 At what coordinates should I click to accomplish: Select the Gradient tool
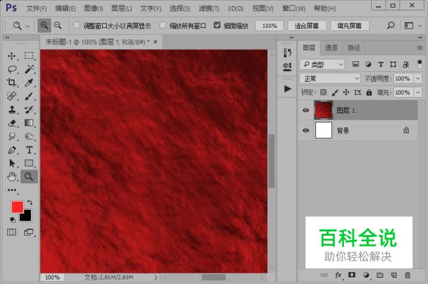pyautogui.click(x=29, y=123)
